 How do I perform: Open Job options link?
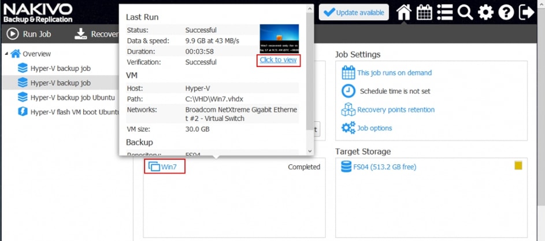coord(374,128)
